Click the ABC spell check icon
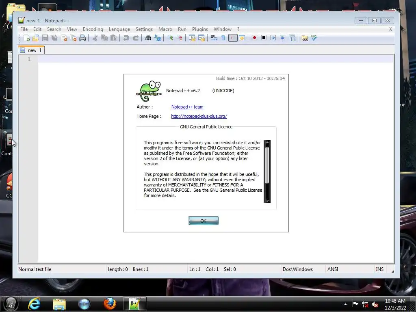 314,38
